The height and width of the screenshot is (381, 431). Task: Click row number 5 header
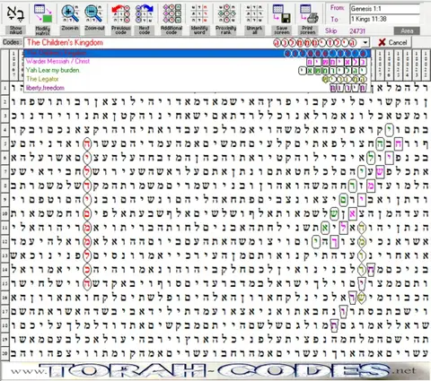coord(4,143)
